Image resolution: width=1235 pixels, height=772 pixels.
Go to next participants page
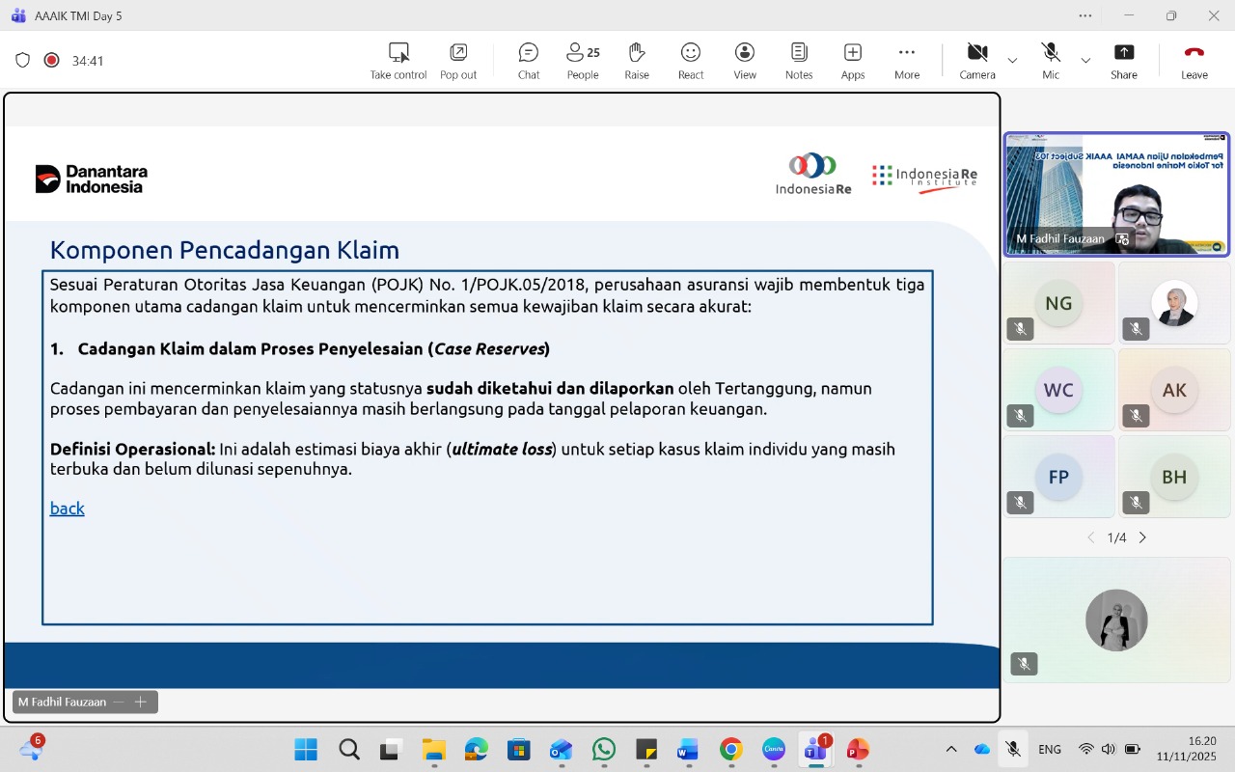(1142, 538)
